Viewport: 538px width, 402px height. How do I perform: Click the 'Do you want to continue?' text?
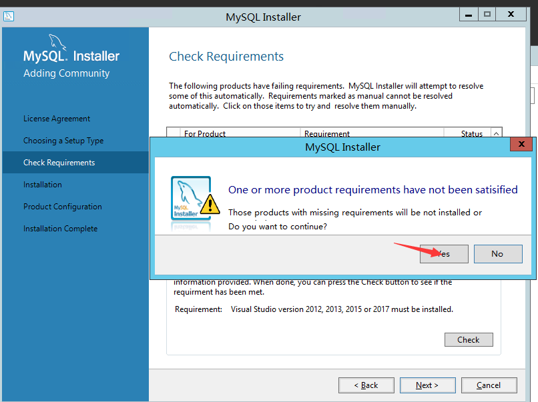278,227
